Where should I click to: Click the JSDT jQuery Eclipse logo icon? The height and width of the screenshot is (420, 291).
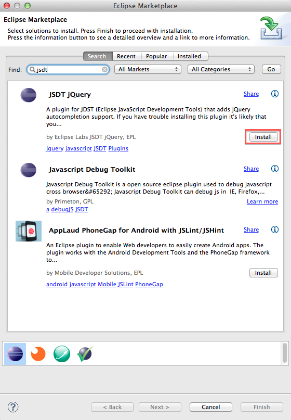pos(29,95)
